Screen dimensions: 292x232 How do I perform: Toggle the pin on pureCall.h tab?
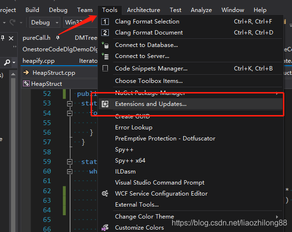[58, 38]
